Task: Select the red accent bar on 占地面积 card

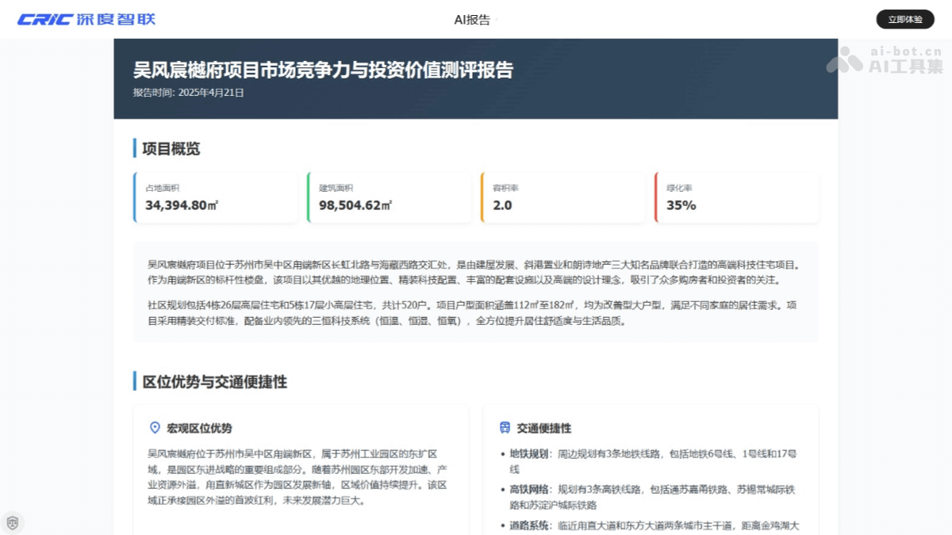Action: tap(133, 197)
